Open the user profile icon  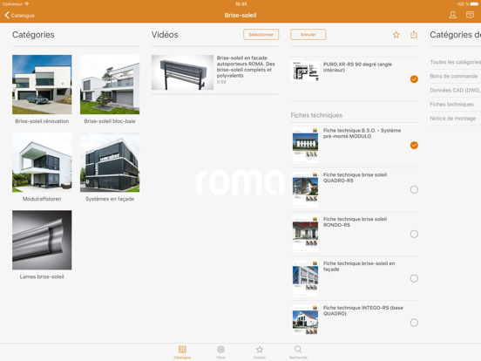pos(452,15)
